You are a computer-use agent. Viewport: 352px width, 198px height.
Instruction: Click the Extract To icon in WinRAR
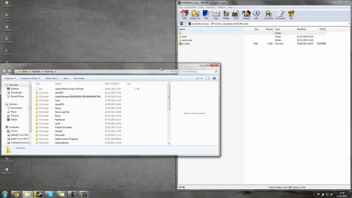click(195, 15)
